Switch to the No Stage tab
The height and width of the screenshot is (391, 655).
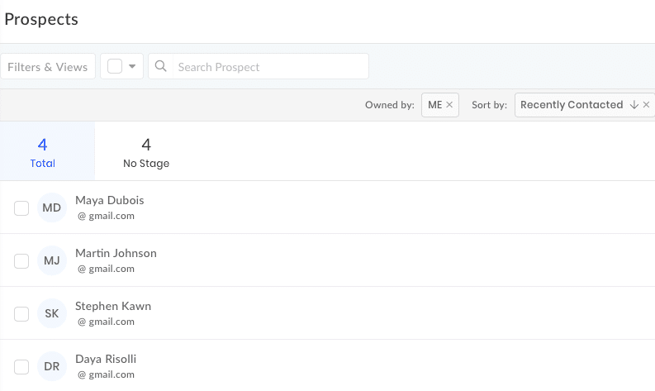(146, 151)
